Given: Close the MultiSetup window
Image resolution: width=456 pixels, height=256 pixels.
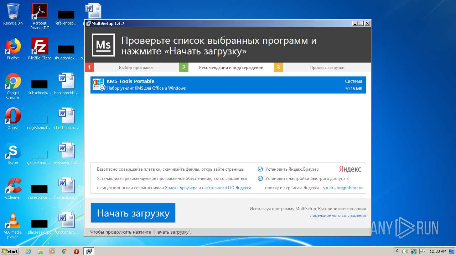Looking at the screenshot, I should (367, 23).
